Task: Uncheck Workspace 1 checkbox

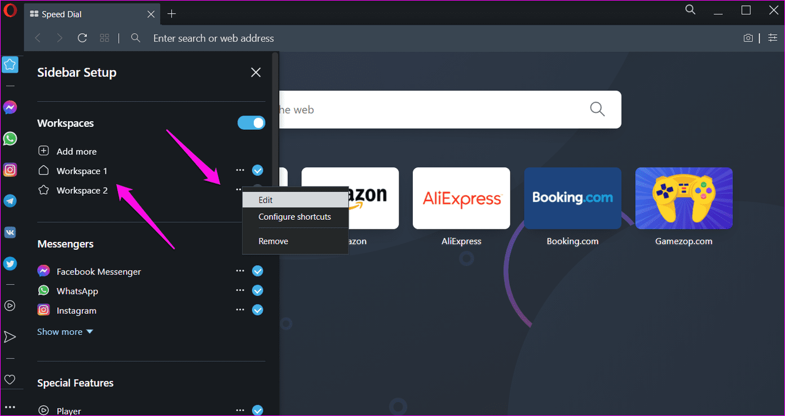Action: (258, 170)
